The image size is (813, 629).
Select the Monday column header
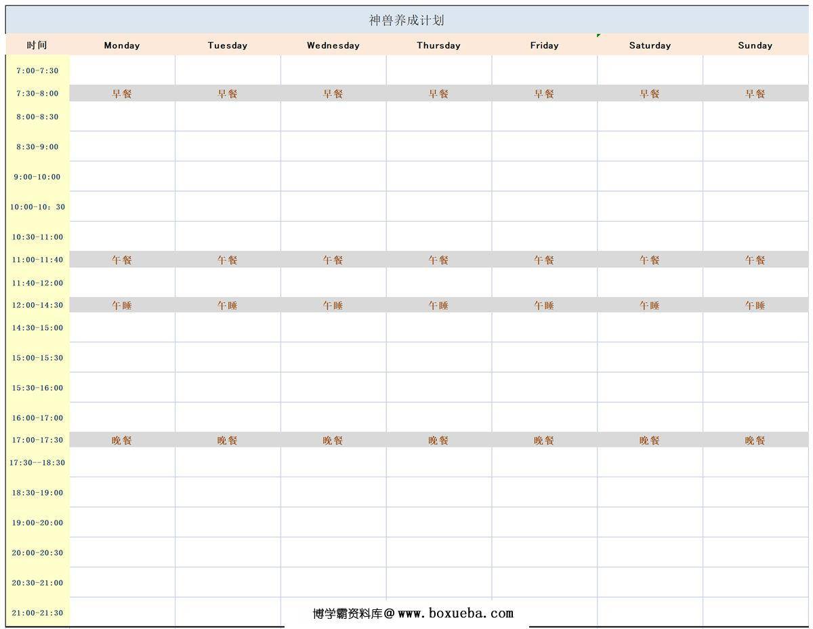tap(122, 45)
